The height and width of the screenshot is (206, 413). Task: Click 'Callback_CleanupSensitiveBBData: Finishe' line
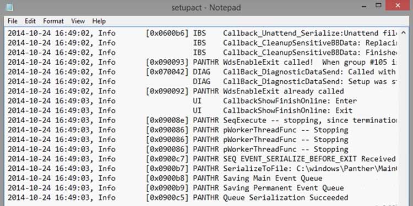(309, 53)
